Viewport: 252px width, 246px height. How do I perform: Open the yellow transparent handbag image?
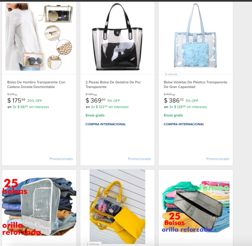point(117,207)
